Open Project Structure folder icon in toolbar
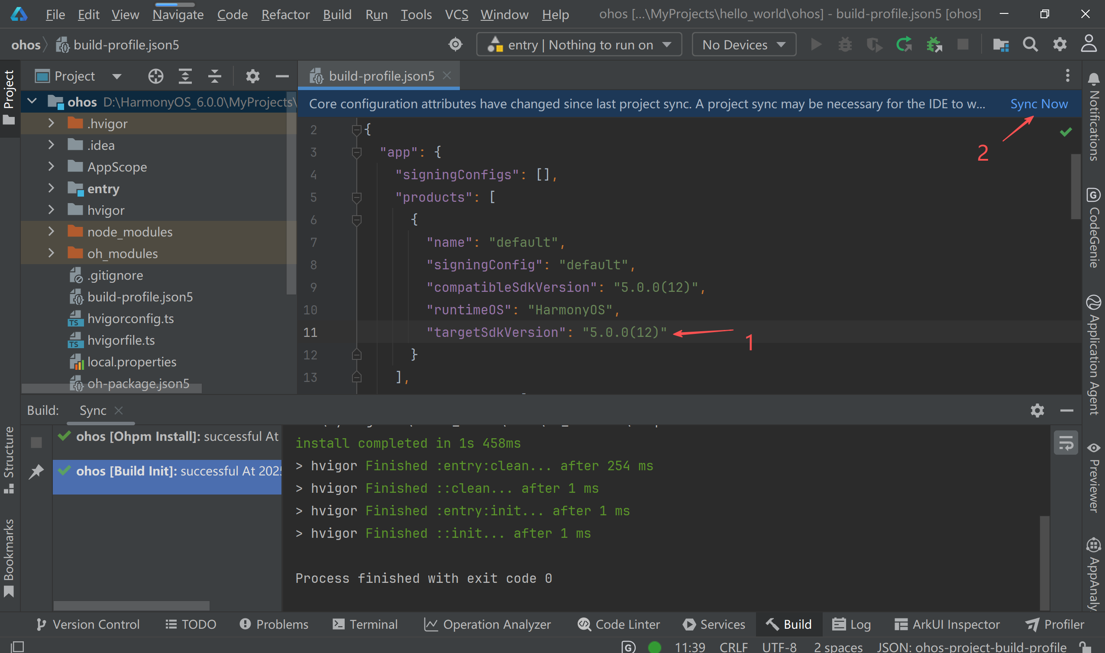Image resolution: width=1105 pixels, height=653 pixels. point(1001,45)
